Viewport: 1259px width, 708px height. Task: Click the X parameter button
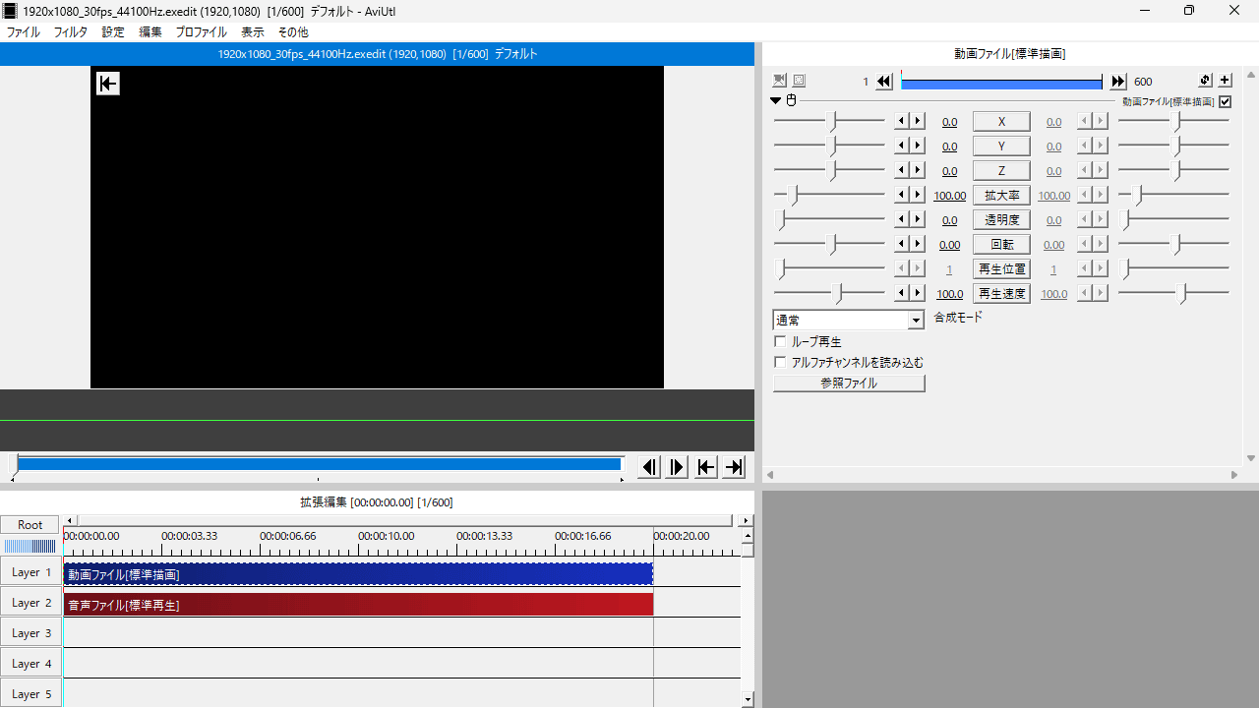coord(1001,122)
